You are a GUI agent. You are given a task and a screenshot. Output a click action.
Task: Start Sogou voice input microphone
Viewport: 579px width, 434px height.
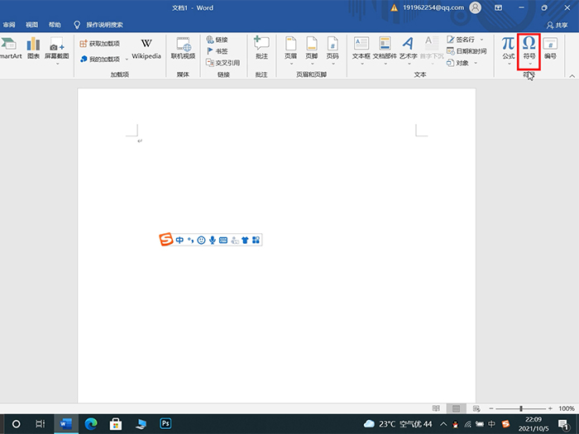pos(213,241)
